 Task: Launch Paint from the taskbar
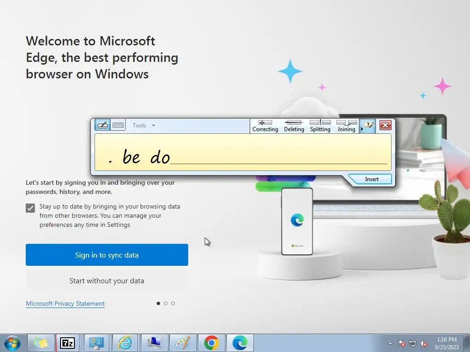click(183, 343)
